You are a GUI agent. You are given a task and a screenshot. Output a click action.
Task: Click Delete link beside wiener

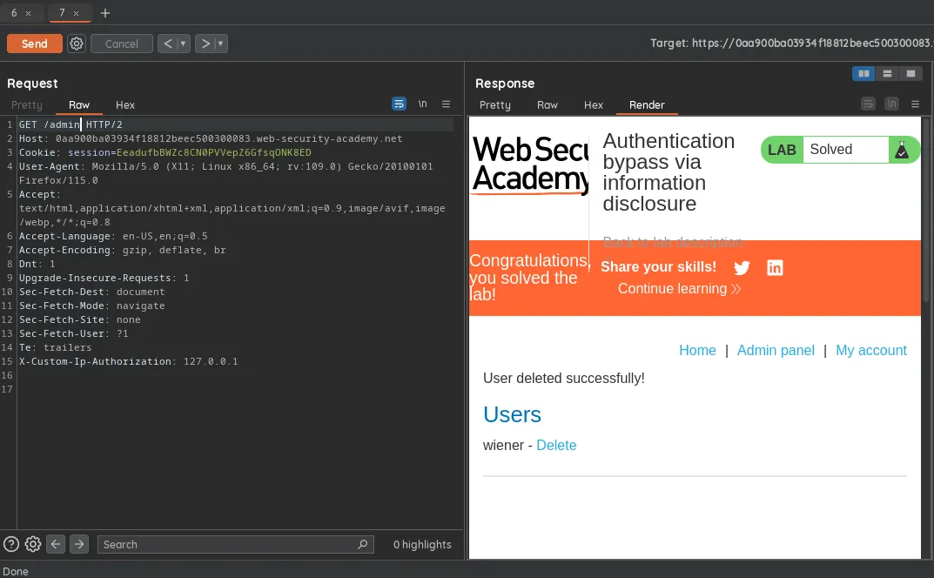point(556,445)
